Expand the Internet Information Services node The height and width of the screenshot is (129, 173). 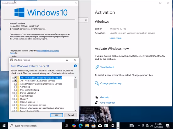(13, 105)
